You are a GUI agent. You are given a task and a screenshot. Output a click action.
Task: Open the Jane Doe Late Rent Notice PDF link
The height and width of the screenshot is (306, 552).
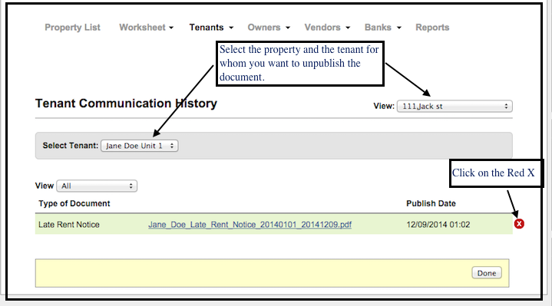[x=250, y=225]
